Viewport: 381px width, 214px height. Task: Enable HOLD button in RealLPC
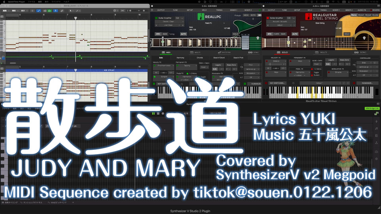pyautogui.click(x=235, y=34)
